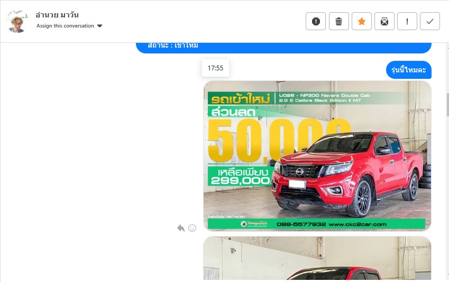Open the red Navara promo image
Viewport: 449px width, 282px height.
click(317, 156)
